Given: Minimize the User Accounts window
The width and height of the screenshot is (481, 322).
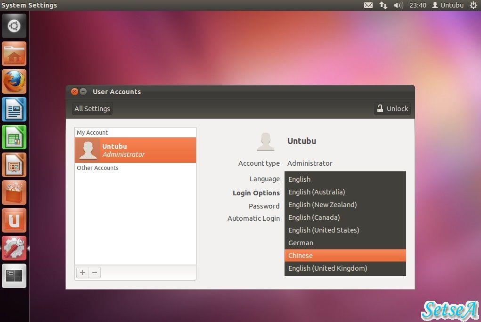Looking at the screenshot, I should pos(83,92).
